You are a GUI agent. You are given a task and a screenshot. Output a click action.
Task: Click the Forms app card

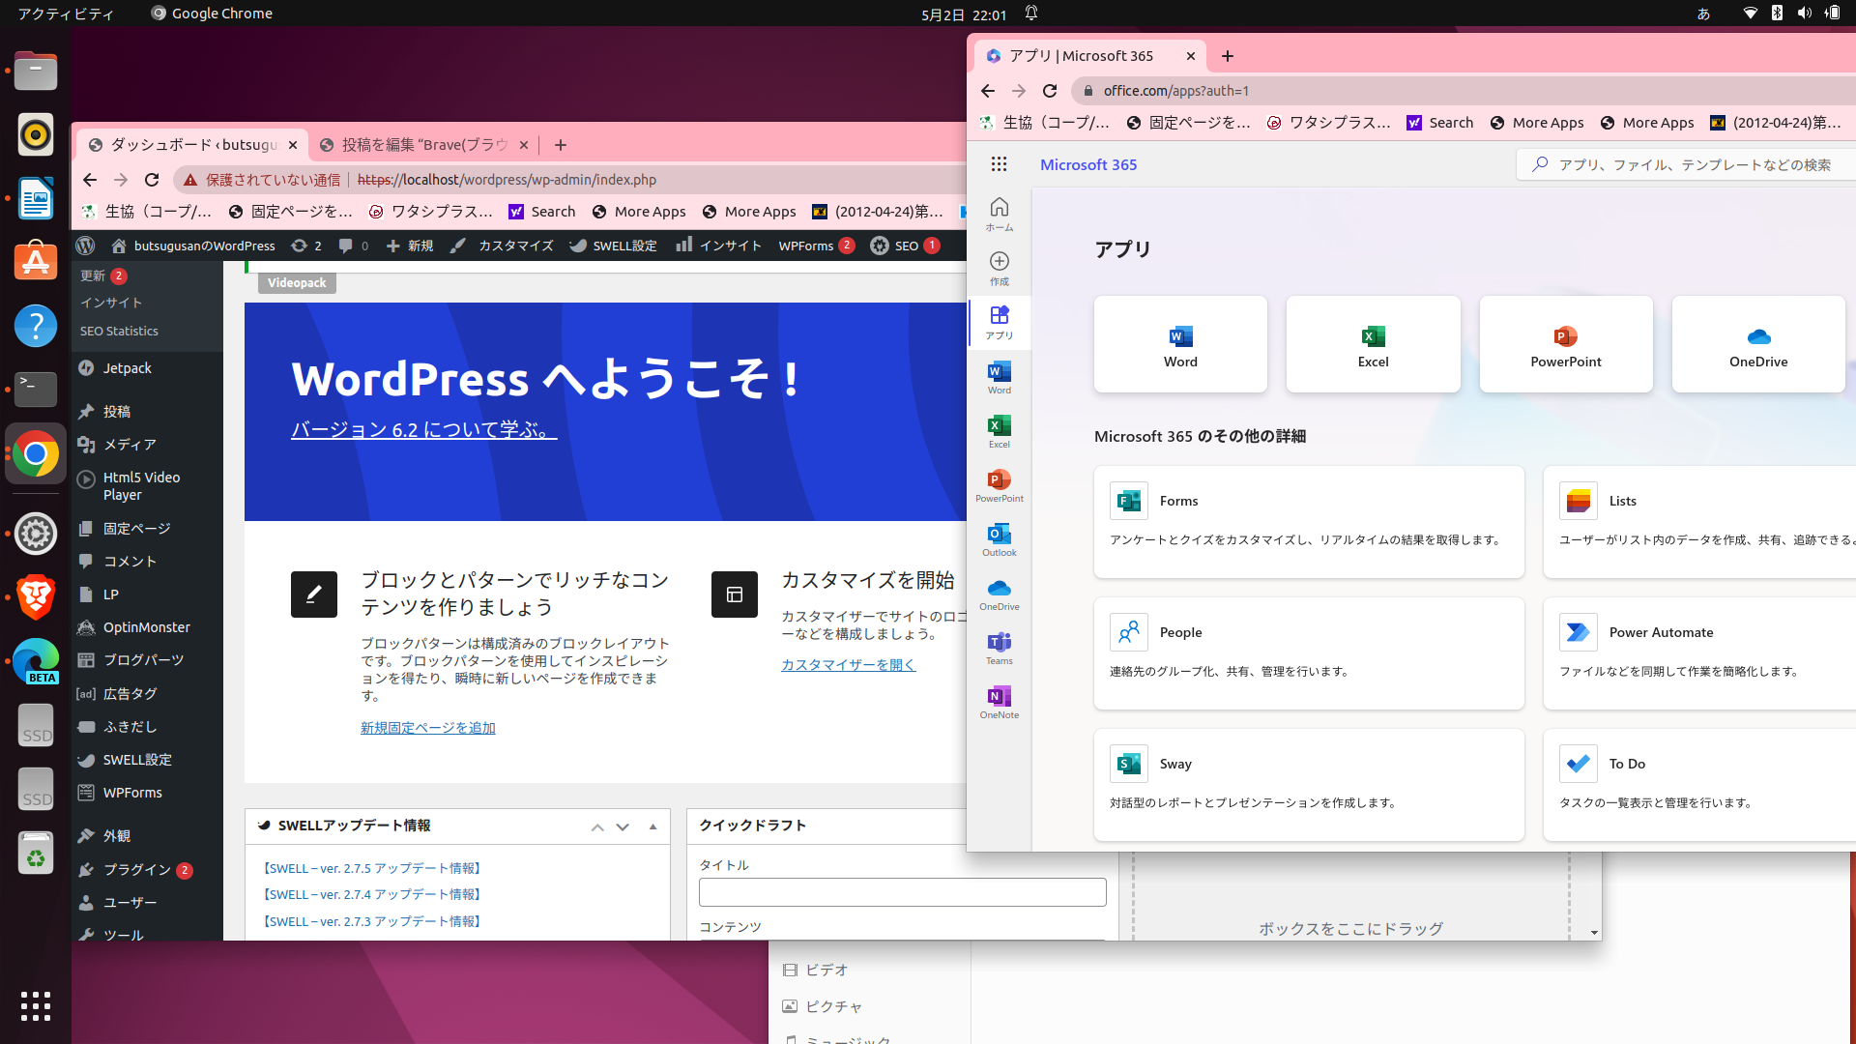click(1308, 522)
